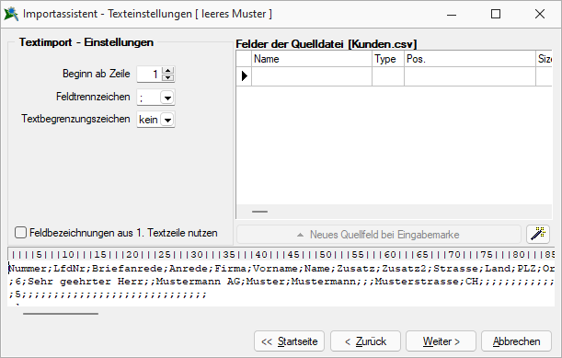Click the preview line starting with ;5;

tap(108, 294)
